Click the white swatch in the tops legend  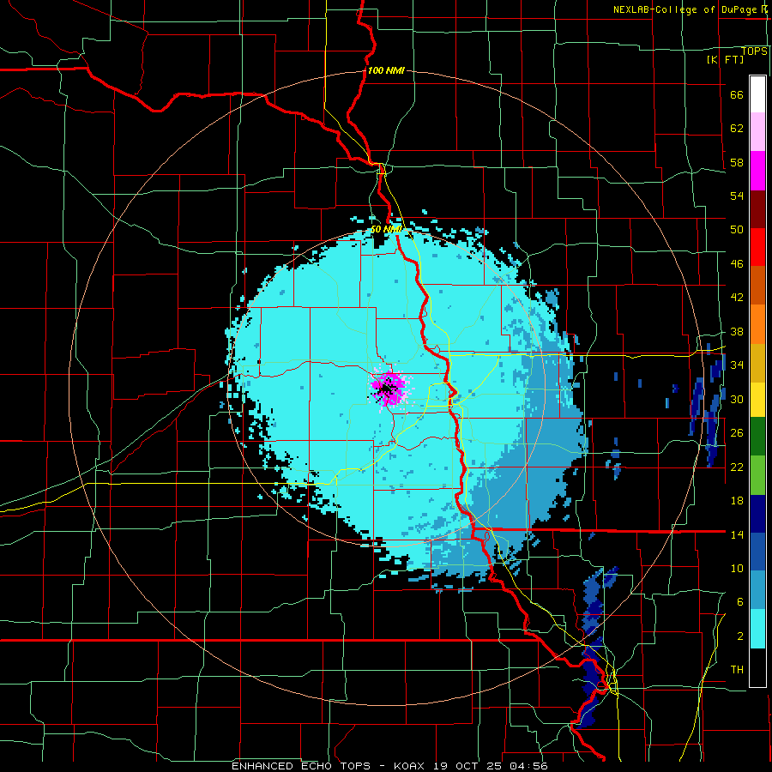click(x=757, y=94)
